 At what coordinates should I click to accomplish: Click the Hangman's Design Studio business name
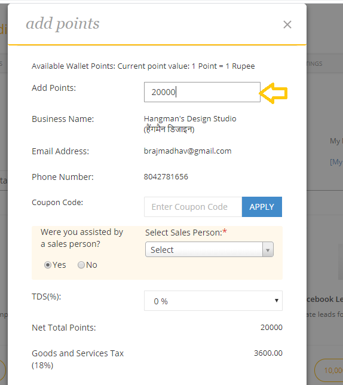[190, 119]
